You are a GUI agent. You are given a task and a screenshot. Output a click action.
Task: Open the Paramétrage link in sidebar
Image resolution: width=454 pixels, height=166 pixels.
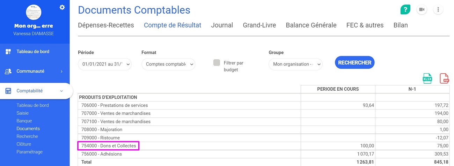click(30, 152)
